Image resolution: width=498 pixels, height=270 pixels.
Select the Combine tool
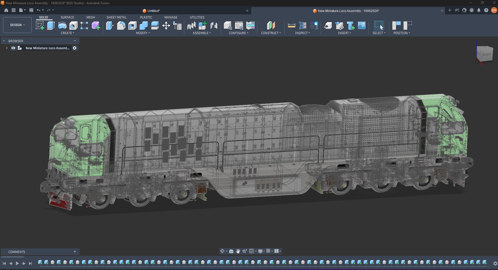click(143, 26)
